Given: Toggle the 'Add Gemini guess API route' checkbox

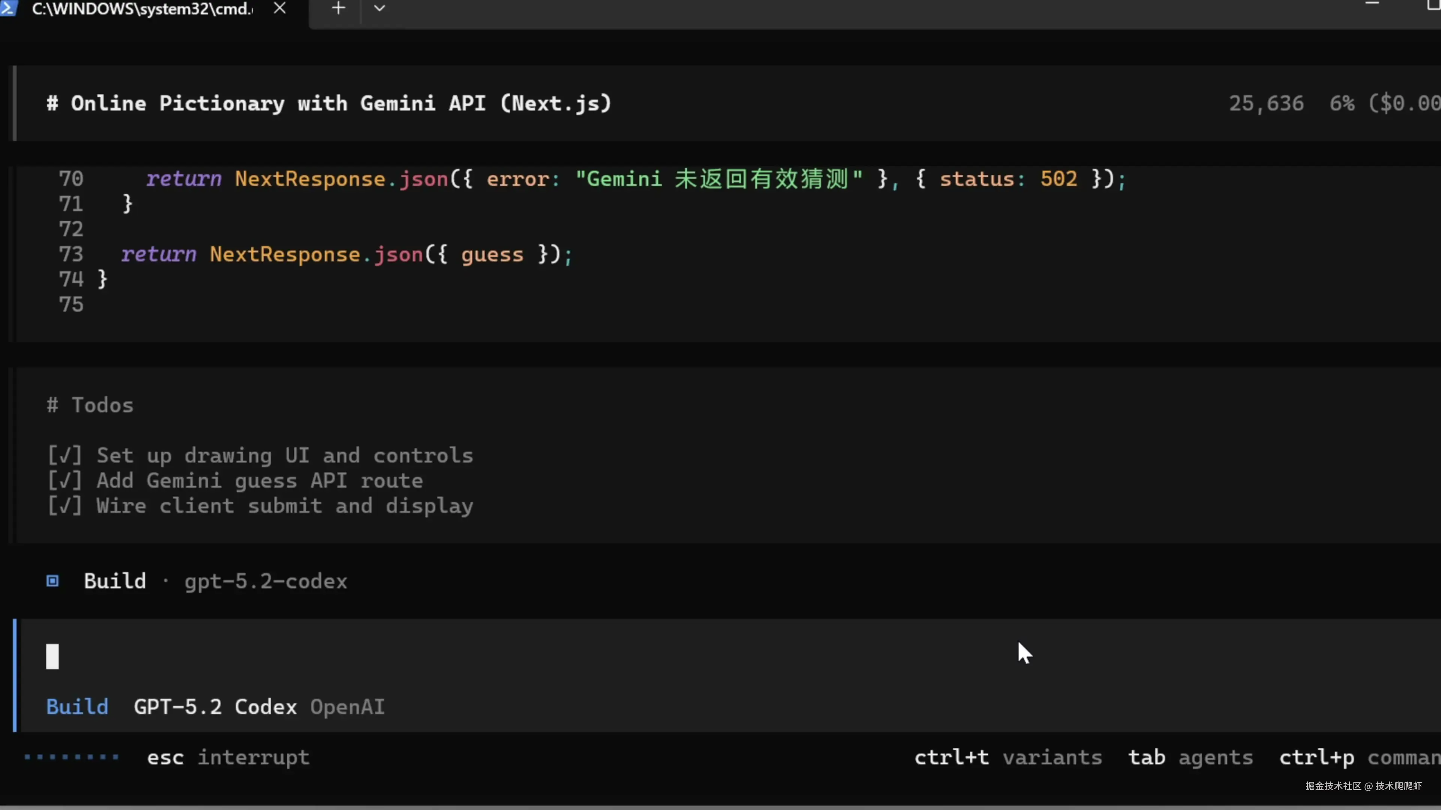Looking at the screenshot, I should (65, 481).
